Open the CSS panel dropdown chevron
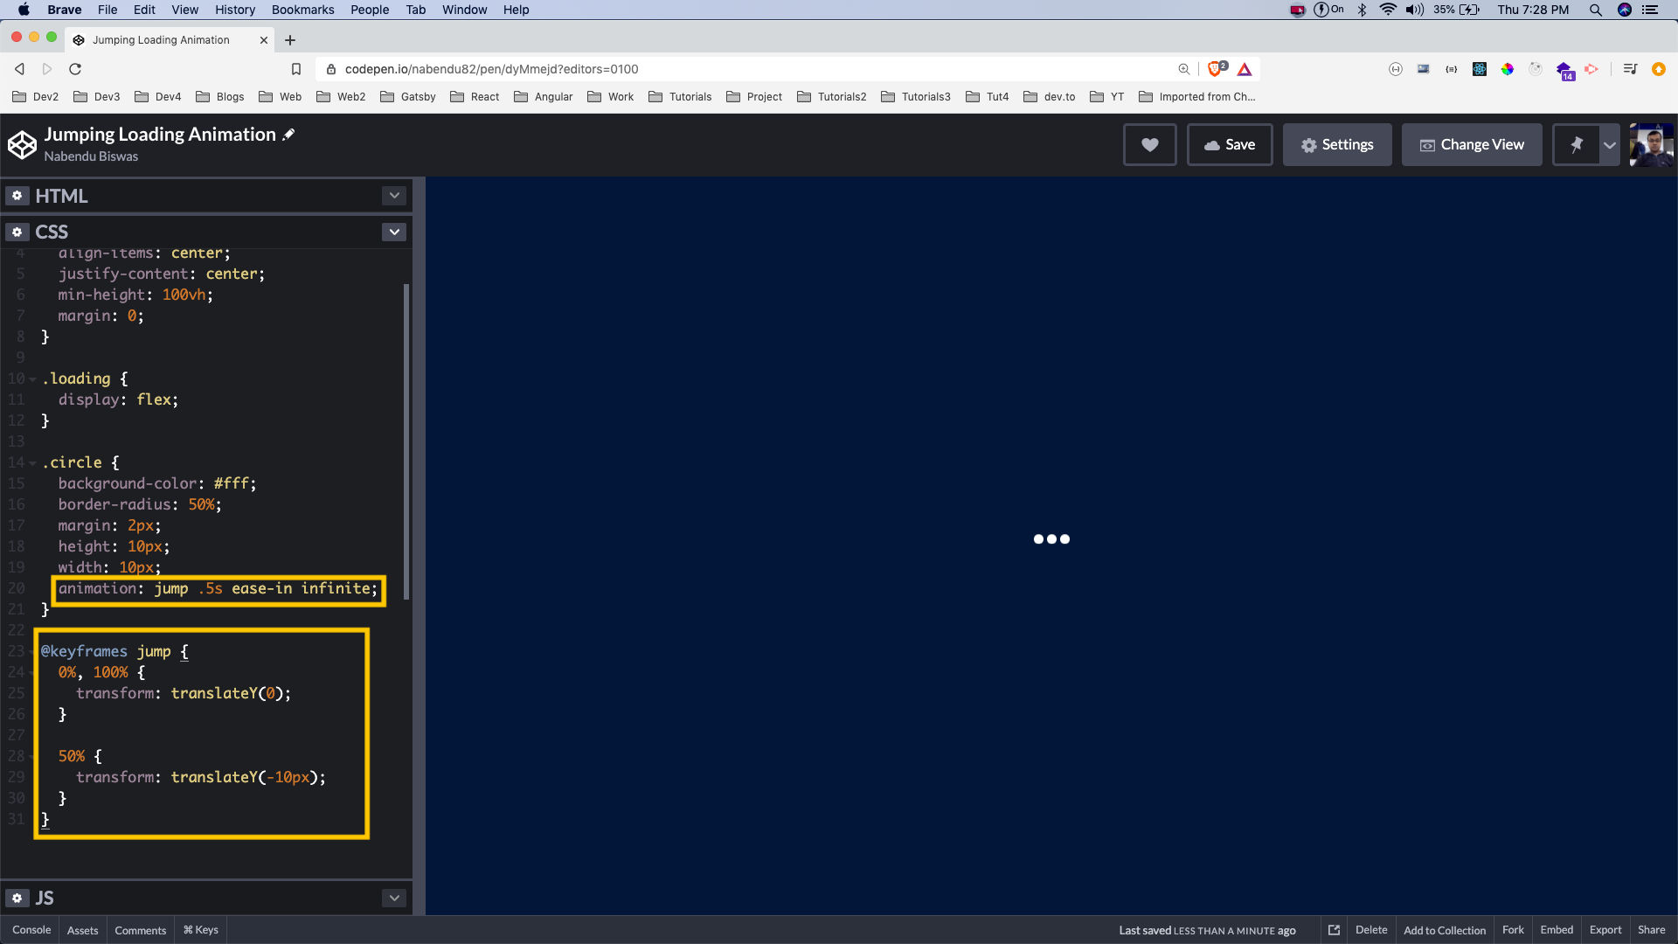1678x944 pixels. (394, 232)
